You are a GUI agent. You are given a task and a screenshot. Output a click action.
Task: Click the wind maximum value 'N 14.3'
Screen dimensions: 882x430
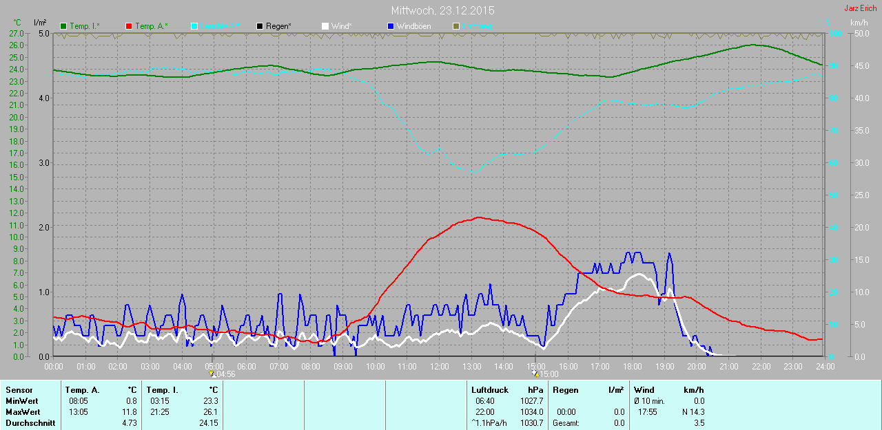[692, 412]
